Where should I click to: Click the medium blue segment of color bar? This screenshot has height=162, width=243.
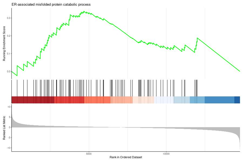220,100
